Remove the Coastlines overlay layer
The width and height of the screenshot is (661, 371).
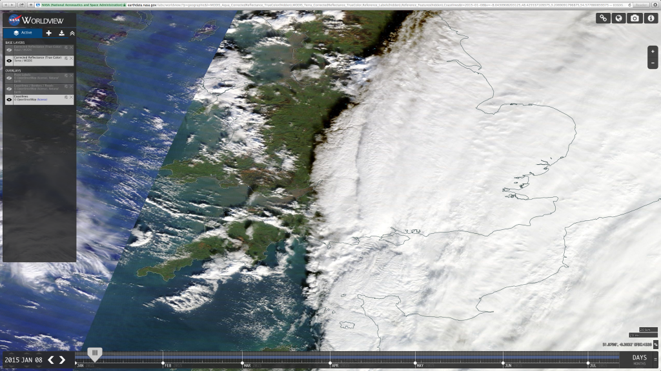click(71, 97)
